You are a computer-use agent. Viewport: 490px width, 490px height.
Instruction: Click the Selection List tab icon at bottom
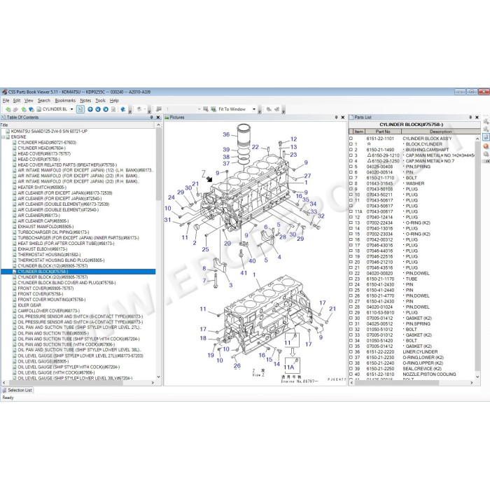4,391
